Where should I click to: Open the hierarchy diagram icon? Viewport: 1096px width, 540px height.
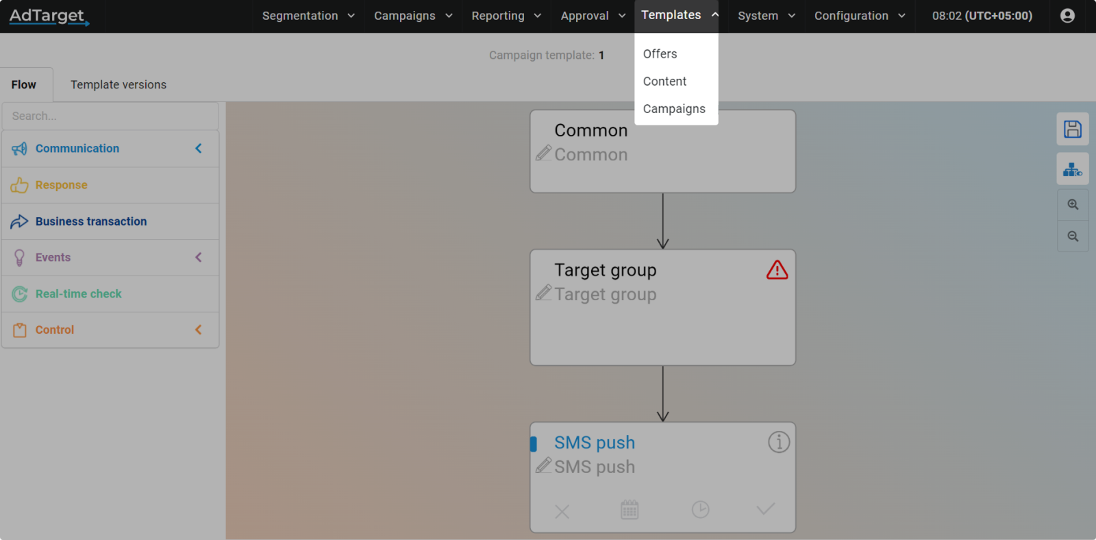pyautogui.click(x=1072, y=169)
